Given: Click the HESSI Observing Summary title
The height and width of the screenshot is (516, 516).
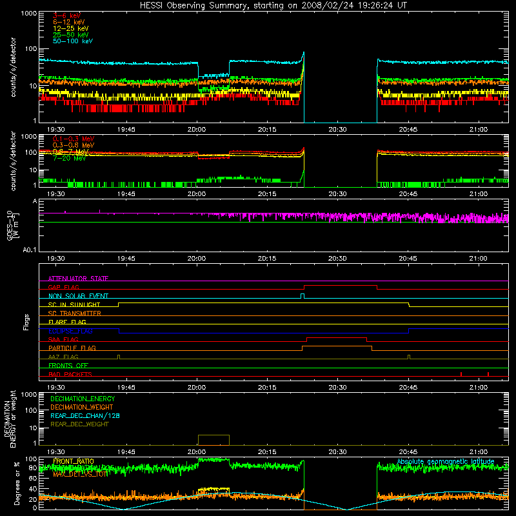Looking at the screenshot, I should [x=273, y=6].
